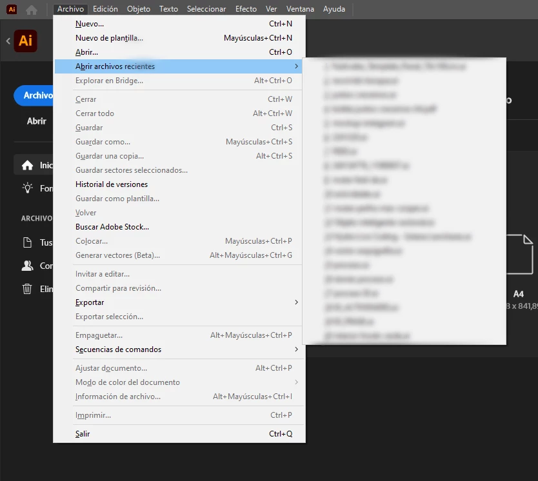This screenshot has width=538, height=481.
Task: Open the lightbulb learning icon in sidebar
Action: 28,188
